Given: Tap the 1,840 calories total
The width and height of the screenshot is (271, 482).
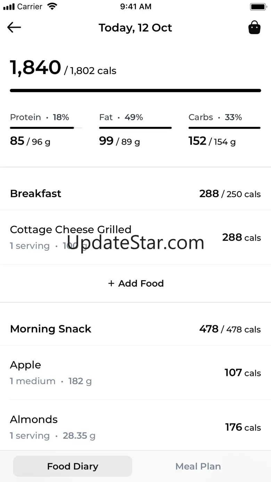Looking at the screenshot, I should [35, 67].
